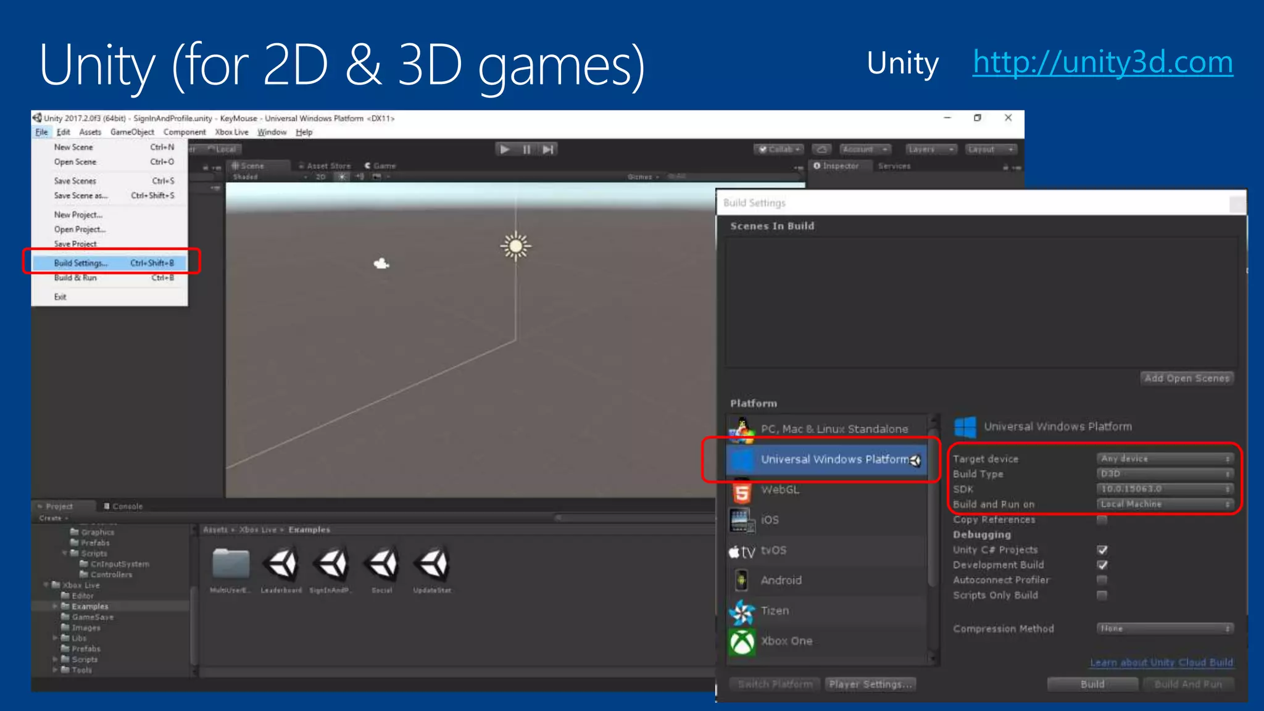Select the GameSave folder in project tree
Image resolution: width=1264 pixels, height=711 pixels.
pyautogui.click(x=93, y=617)
